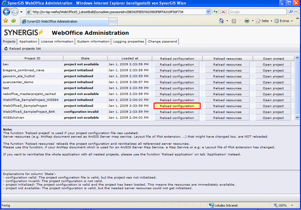The height and width of the screenshot is (210, 301).
Task: Click the Reload projects list refresh icon
Action: pos(6,49)
